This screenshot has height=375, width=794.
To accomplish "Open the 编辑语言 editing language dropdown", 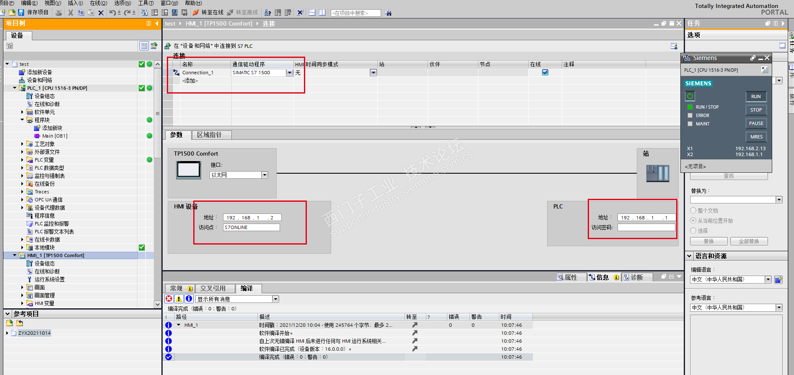I will [768, 279].
